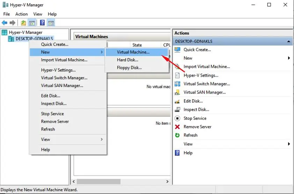Image resolution: width=294 pixels, height=194 pixels.
Task: Select Remove Server in the context menu
Action: click(68, 122)
